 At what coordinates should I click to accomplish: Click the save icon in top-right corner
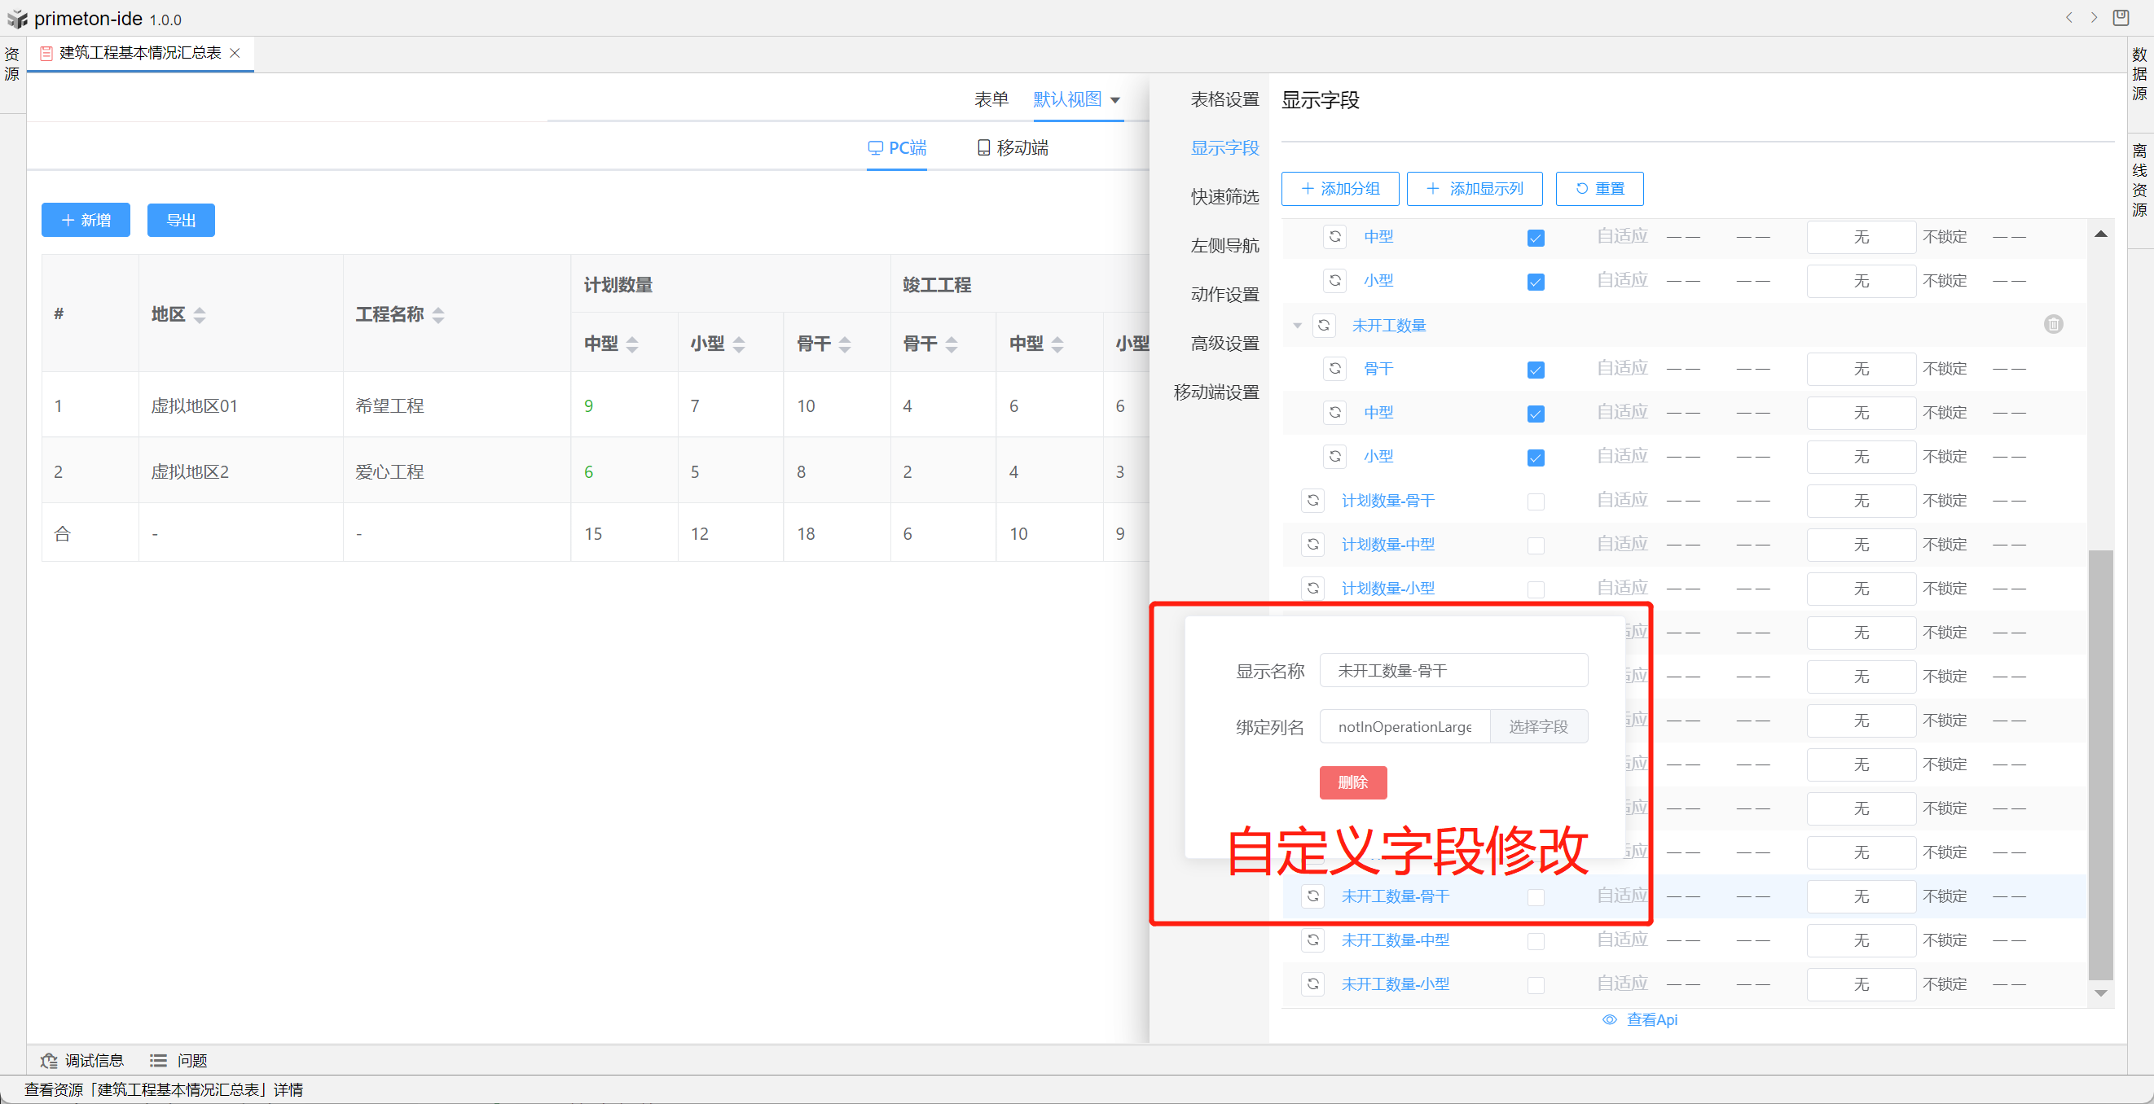pyautogui.click(x=2121, y=18)
